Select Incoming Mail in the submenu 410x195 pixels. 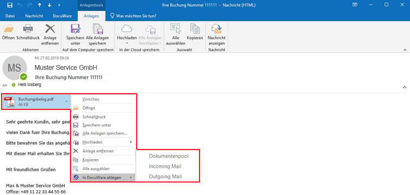tap(165, 166)
